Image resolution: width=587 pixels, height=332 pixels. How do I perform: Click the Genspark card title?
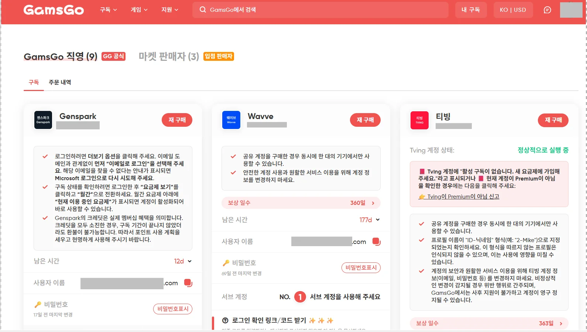click(x=78, y=116)
